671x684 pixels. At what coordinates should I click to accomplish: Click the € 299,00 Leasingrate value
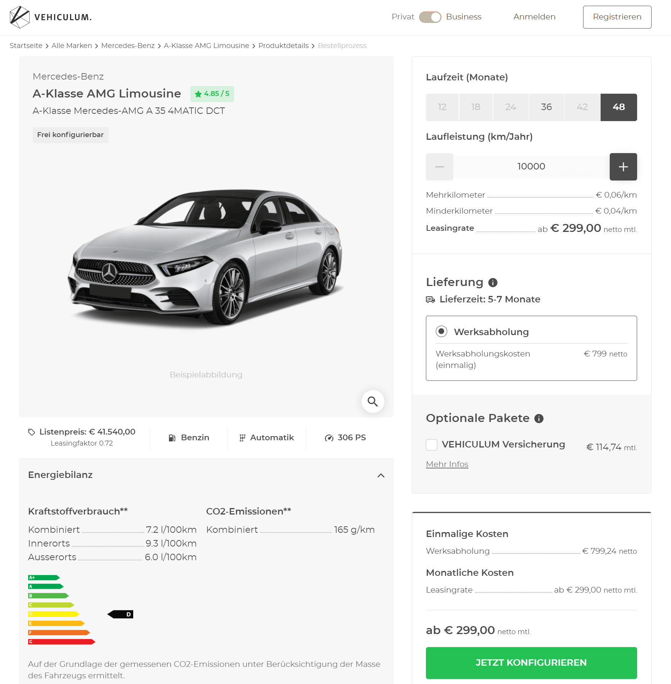pos(576,228)
